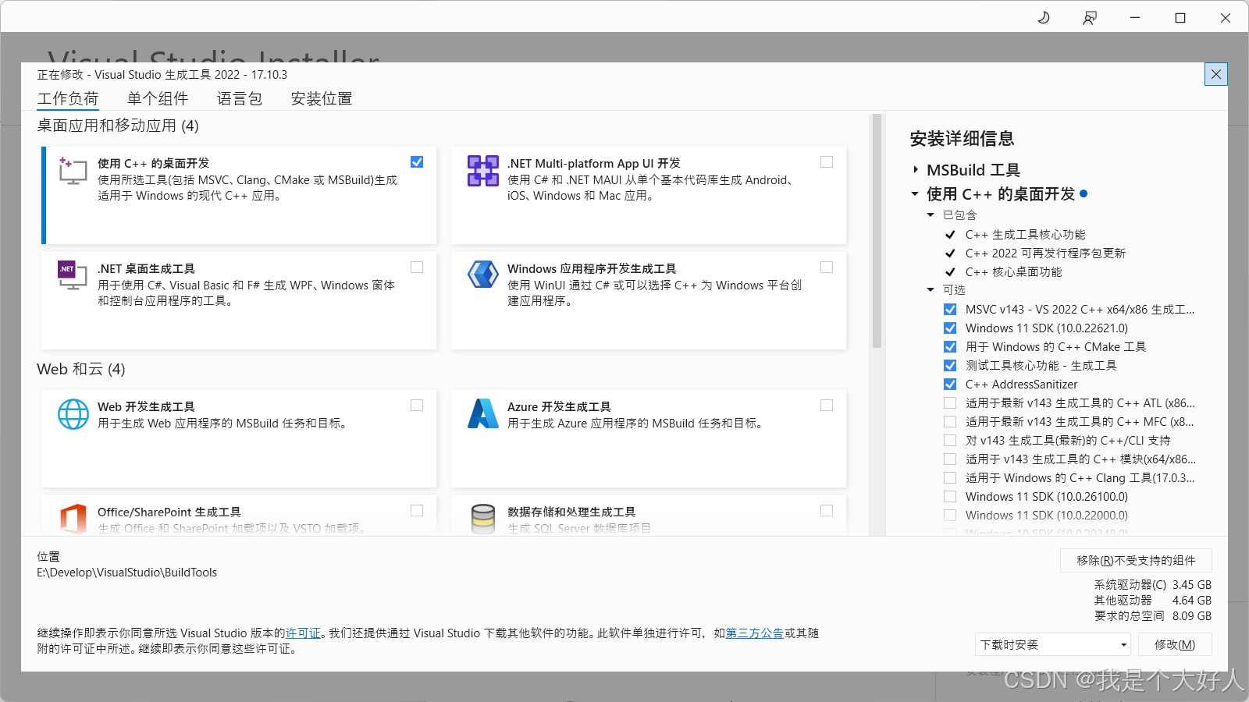Click 桌面应用和移动应用 (4) section heading
The image size is (1249, 702).
pyautogui.click(x=118, y=126)
